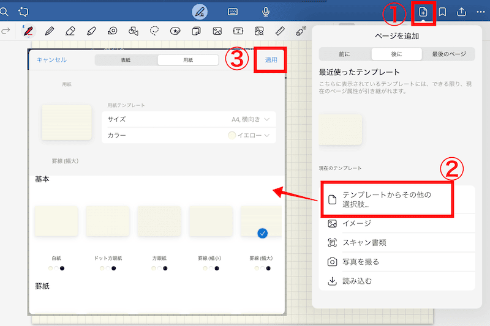Pick the dark color dot under 白紙
This screenshot has height=326, width=490.
click(x=62, y=269)
